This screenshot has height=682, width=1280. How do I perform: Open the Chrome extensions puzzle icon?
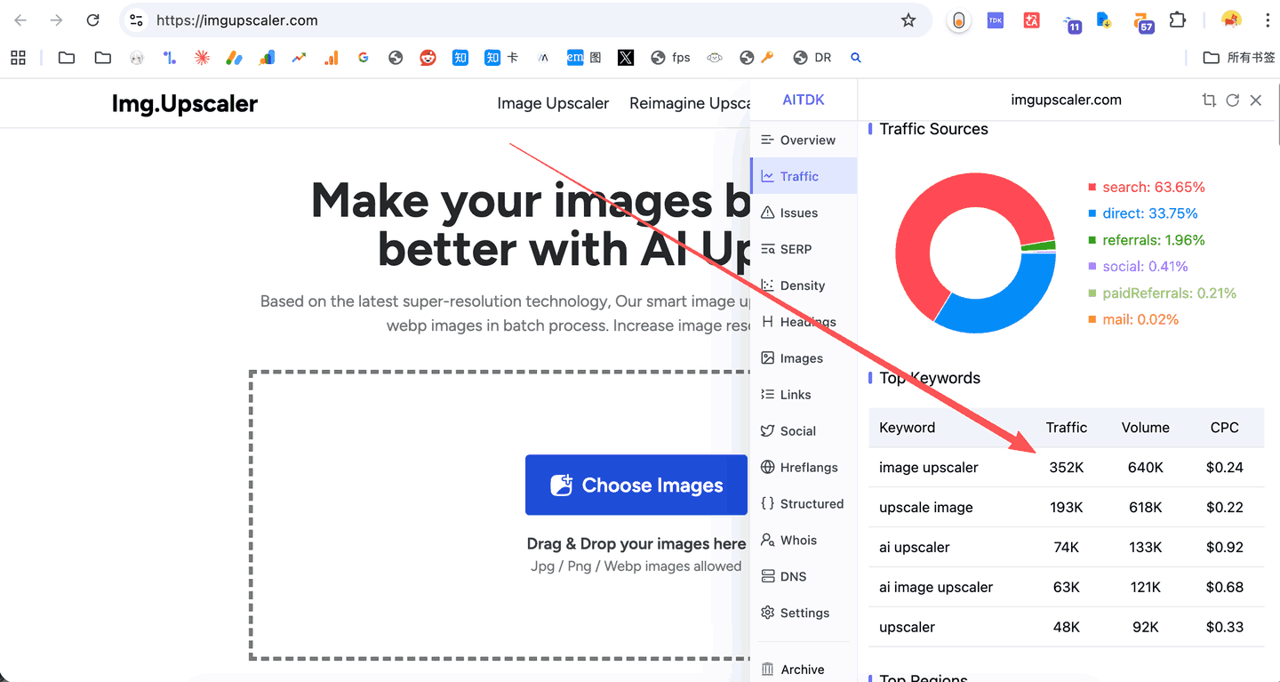click(1178, 20)
